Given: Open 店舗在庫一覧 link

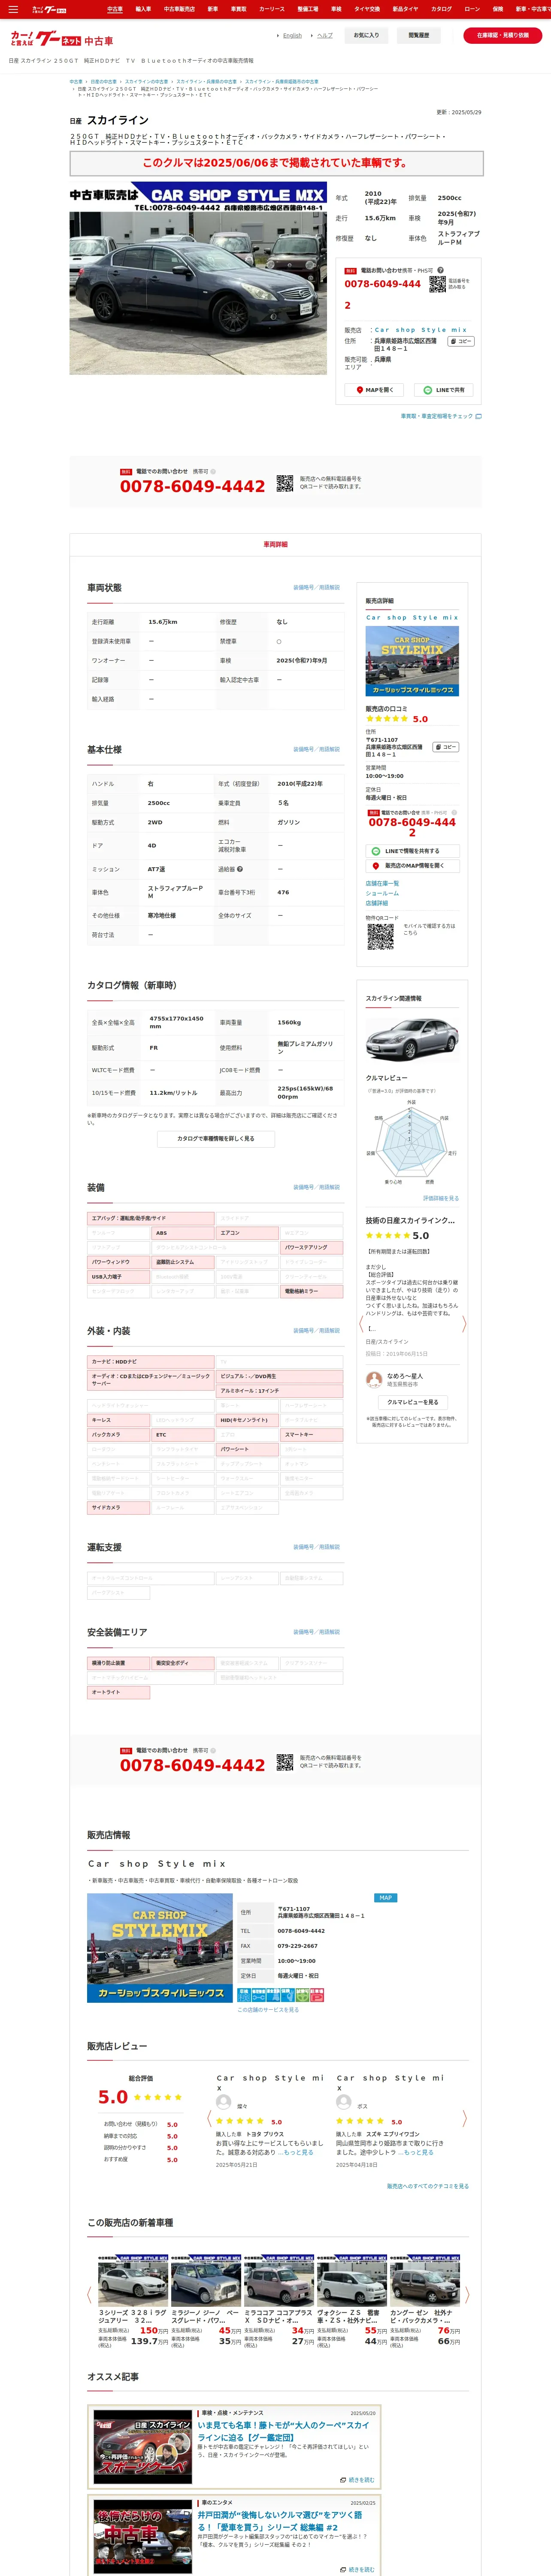Looking at the screenshot, I should pyautogui.click(x=382, y=883).
